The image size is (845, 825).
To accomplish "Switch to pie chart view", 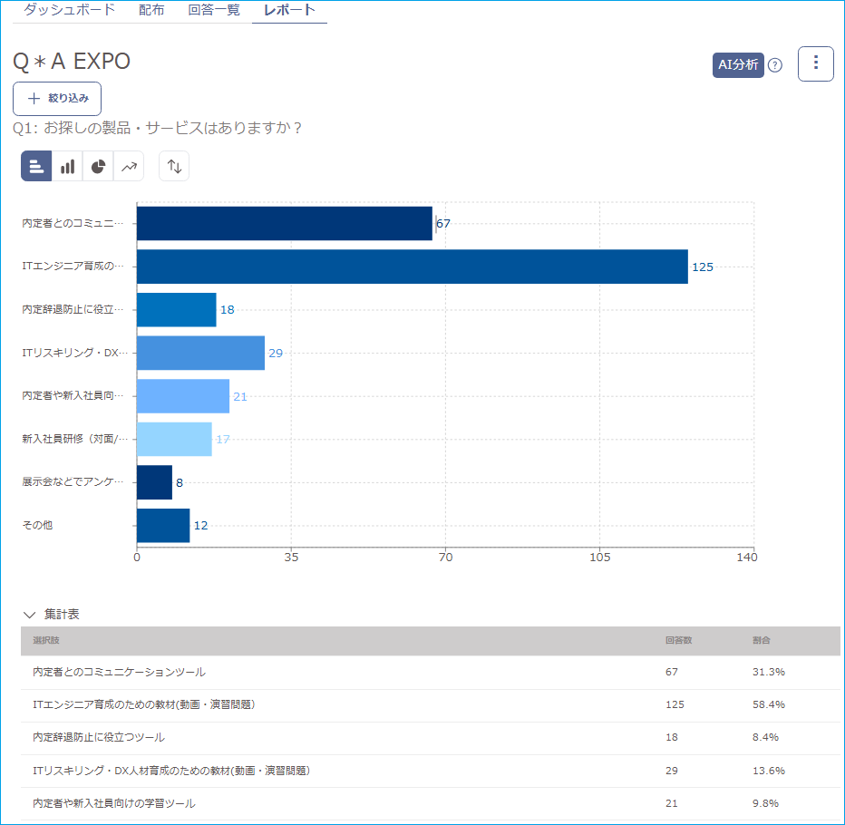I will tap(98, 167).
